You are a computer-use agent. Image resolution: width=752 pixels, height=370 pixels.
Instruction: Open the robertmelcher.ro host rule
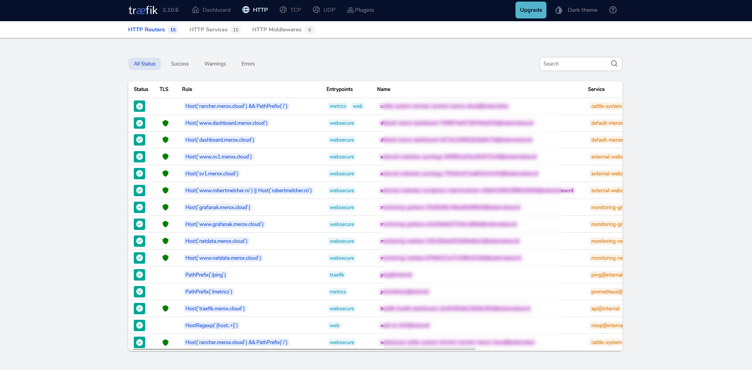[248, 190]
